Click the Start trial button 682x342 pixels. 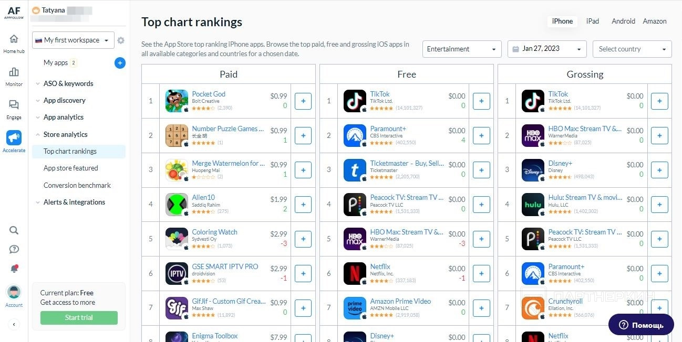coord(79,317)
